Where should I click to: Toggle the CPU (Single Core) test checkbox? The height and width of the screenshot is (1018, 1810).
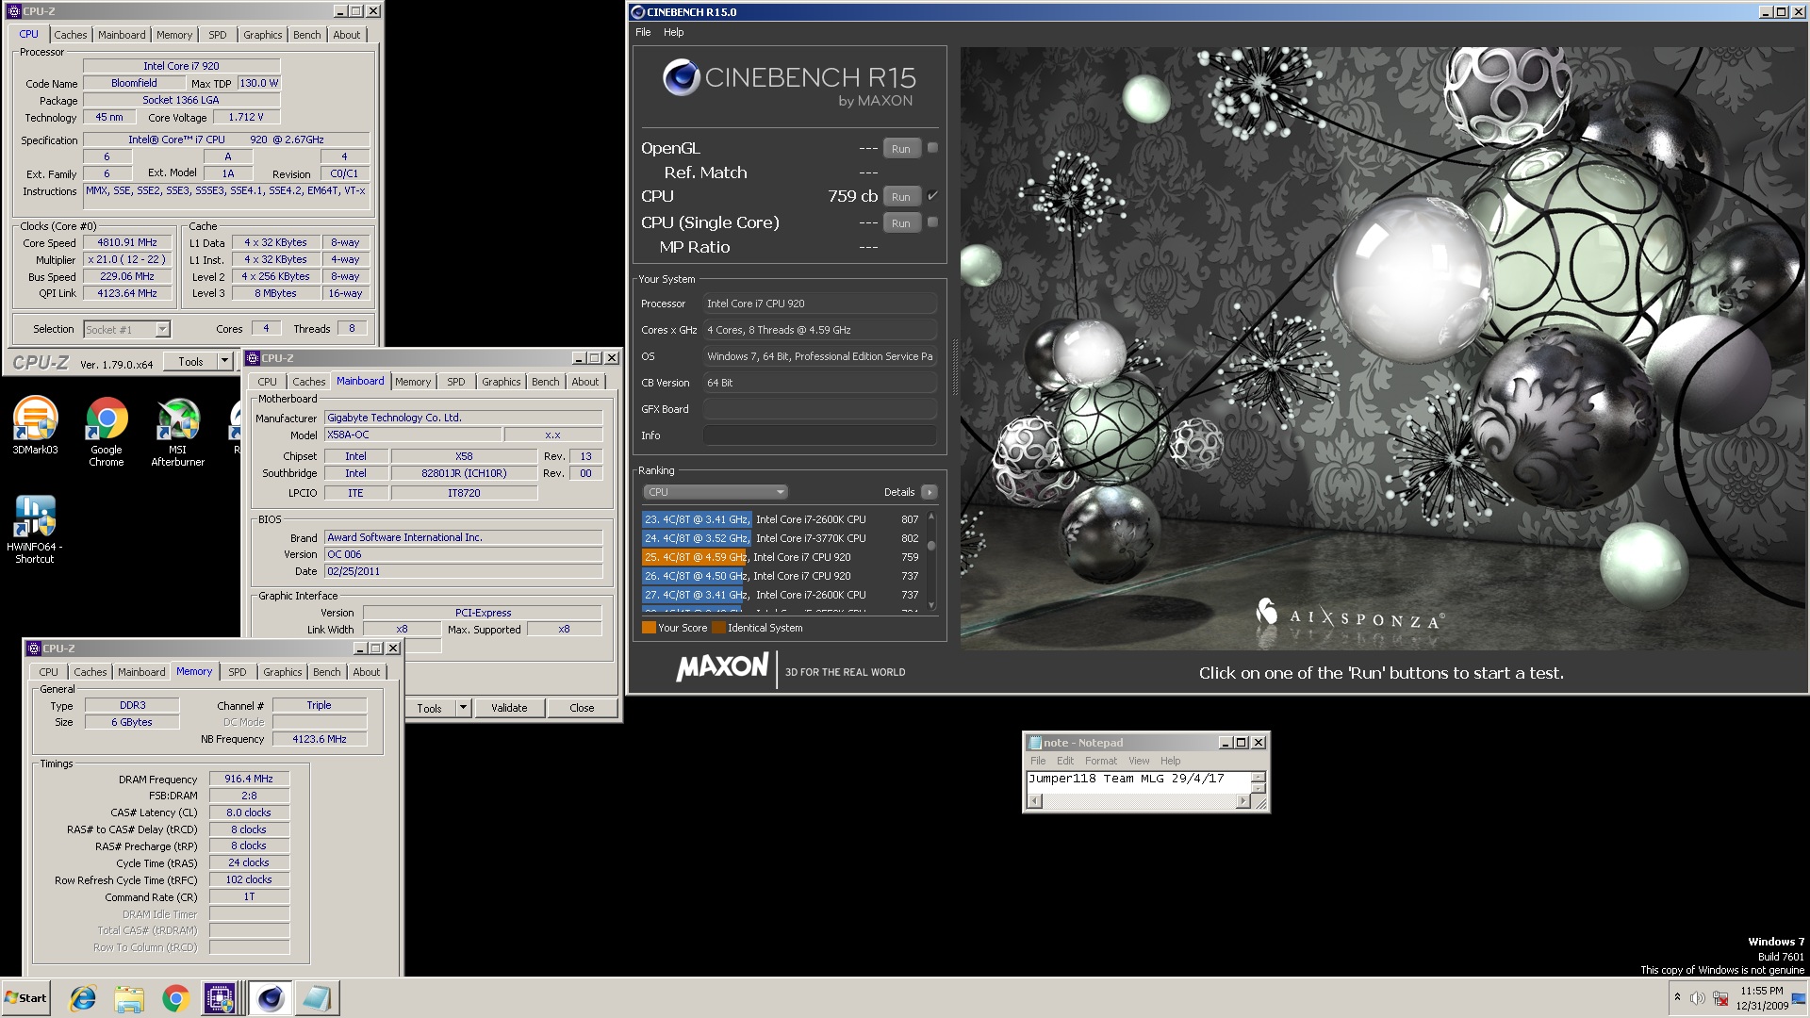932,222
